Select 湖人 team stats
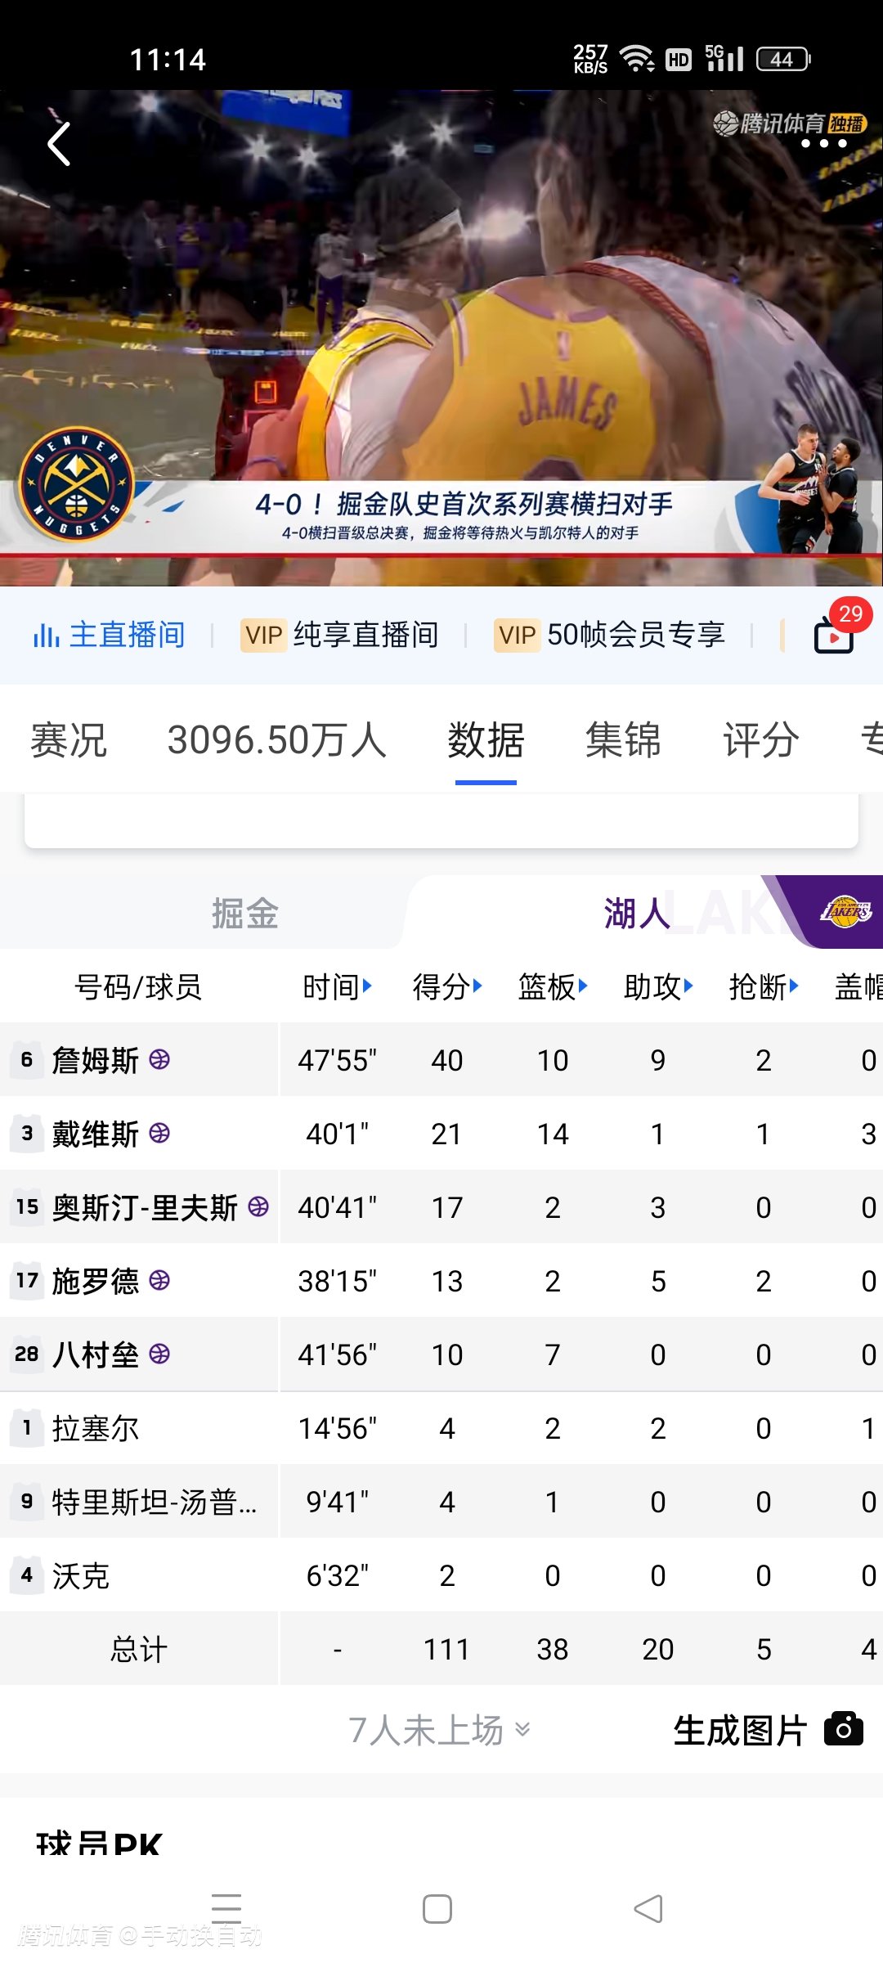Viewport: 883px width, 1963px height. (x=636, y=913)
